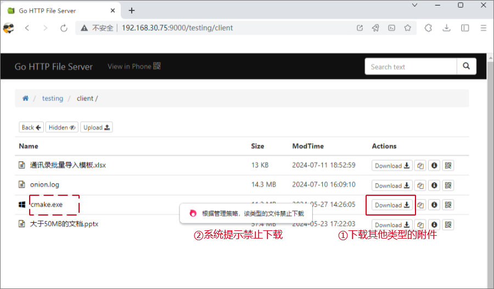494x289 pixels.
Task: Open file cmake.exe
Action: [47, 205]
